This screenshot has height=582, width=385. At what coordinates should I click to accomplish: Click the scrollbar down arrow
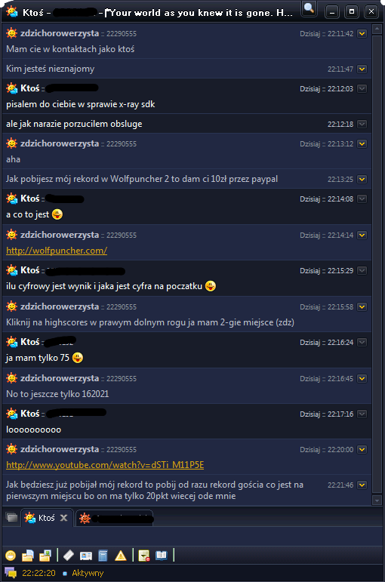coord(377,500)
